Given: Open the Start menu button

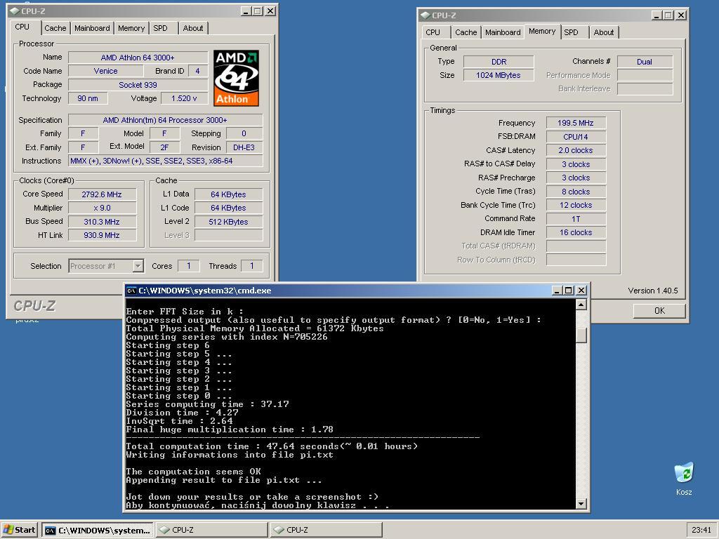Looking at the screenshot, I should pyautogui.click(x=19, y=530).
